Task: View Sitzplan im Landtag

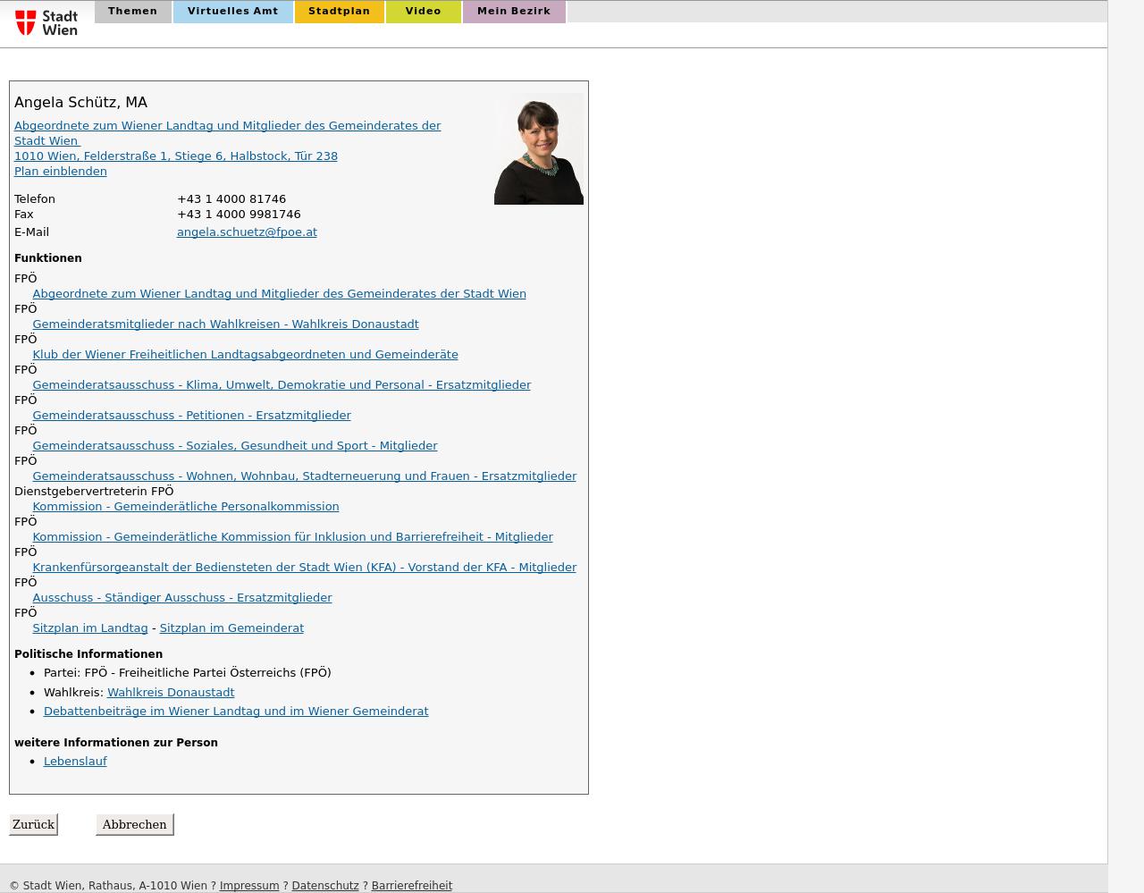Action: coord(89,628)
